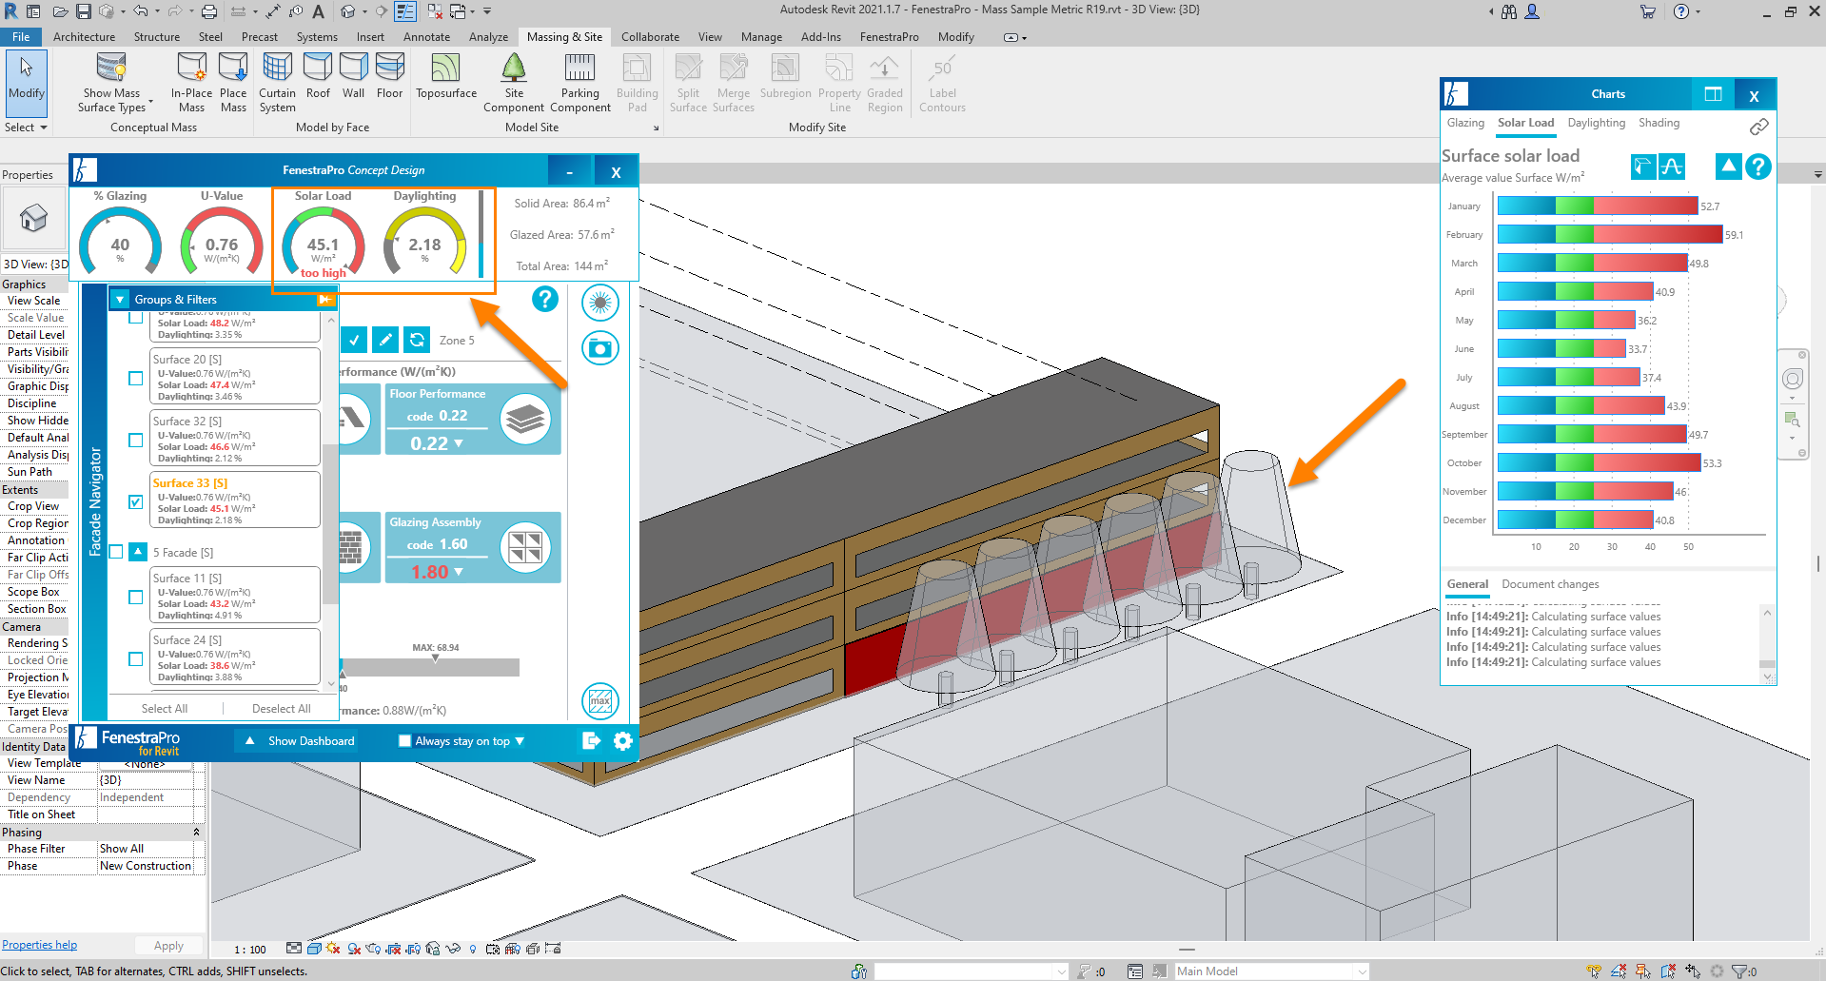Click the Print icon in quick access toolbar
Image resolution: width=1826 pixels, height=981 pixels.
tap(208, 11)
